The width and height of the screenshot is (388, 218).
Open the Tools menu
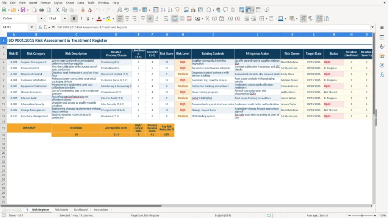[91, 3]
